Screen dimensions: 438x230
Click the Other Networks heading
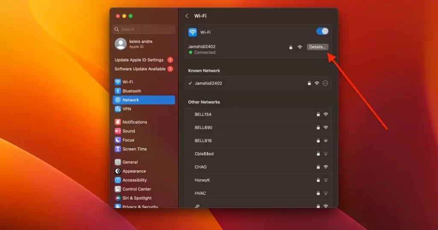tap(204, 102)
